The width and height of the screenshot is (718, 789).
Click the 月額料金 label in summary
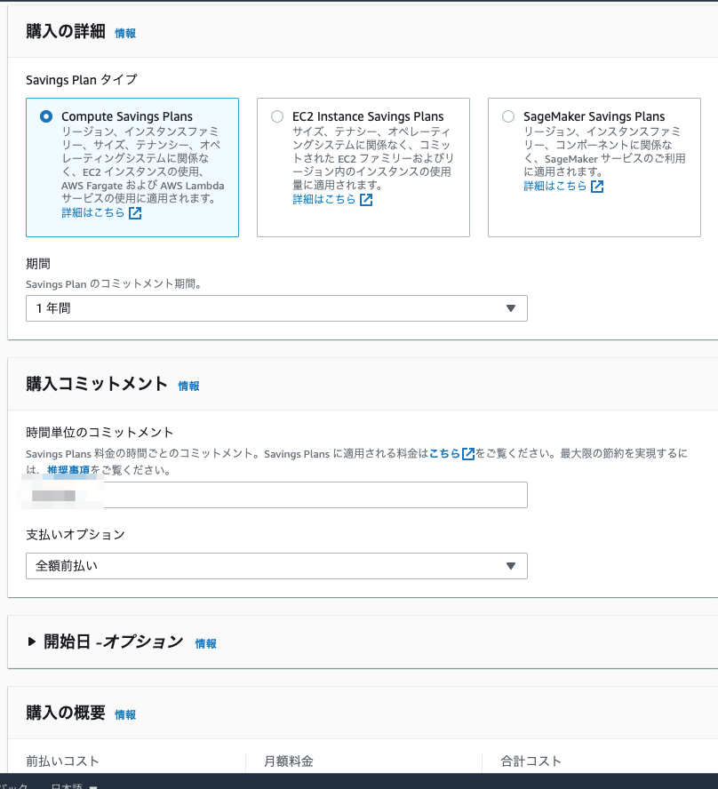pyautogui.click(x=289, y=761)
